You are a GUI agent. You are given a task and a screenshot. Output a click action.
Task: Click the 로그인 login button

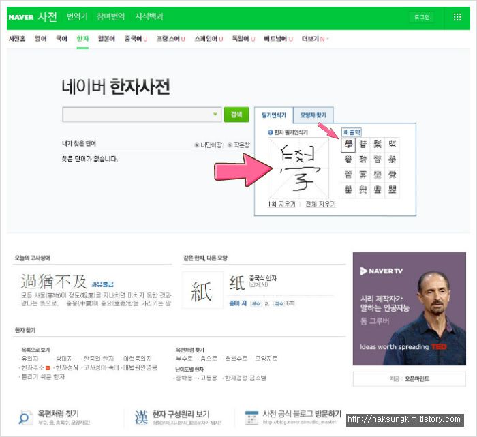click(422, 17)
